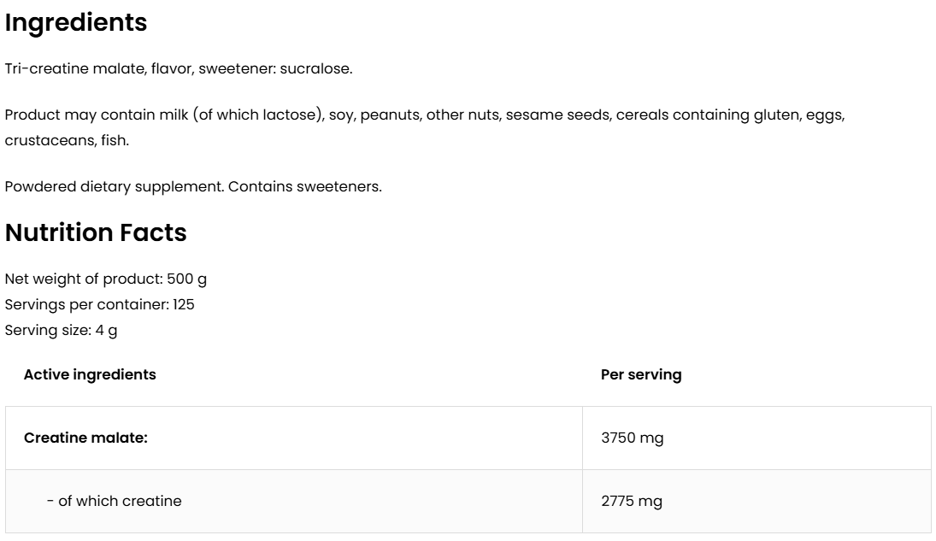Click the Ingredients heading
The width and height of the screenshot is (936, 541).
click(x=76, y=23)
